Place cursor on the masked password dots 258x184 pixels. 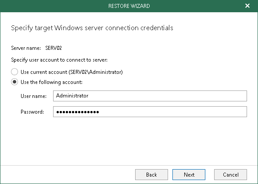(x=78, y=112)
